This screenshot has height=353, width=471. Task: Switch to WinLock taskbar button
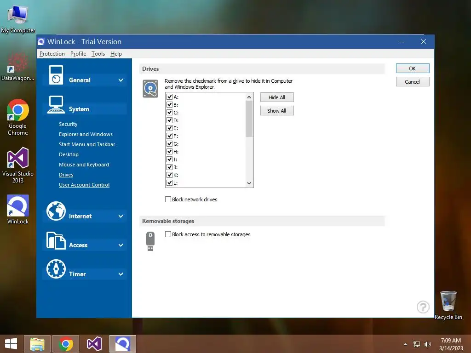pyautogui.click(x=122, y=344)
